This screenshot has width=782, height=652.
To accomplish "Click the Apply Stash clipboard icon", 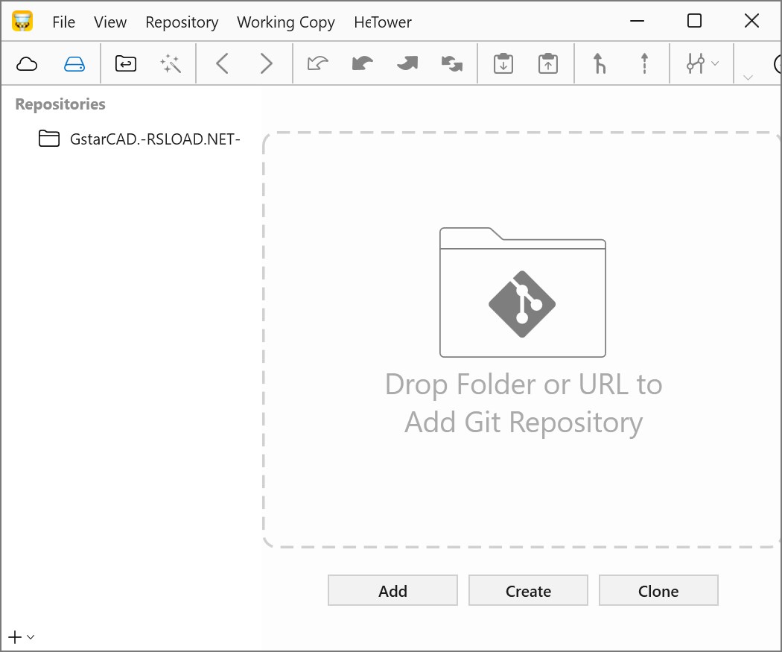I will pos(548,64).
